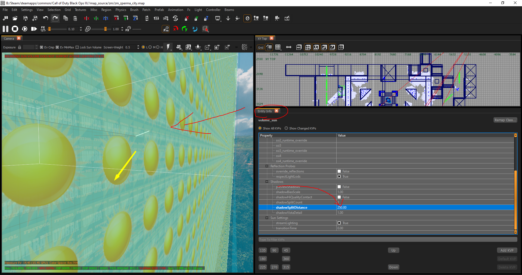Click the lightning bolt icon in camera toolbar
This screenshot has height=275, width=522.
[168, 47]
